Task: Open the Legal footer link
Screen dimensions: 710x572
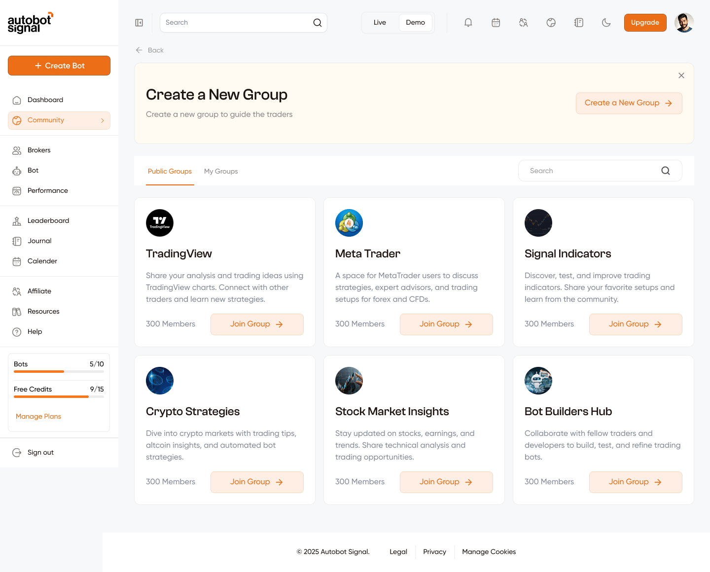Action: [x=398, y=552]
